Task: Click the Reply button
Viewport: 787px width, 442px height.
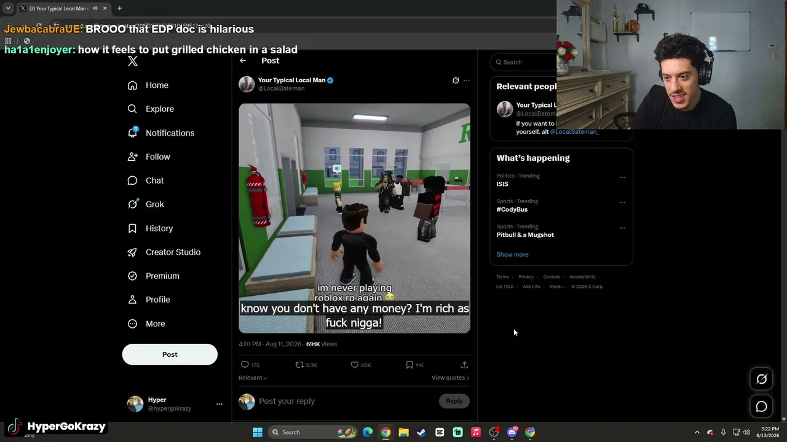Action: pos(454,401)
